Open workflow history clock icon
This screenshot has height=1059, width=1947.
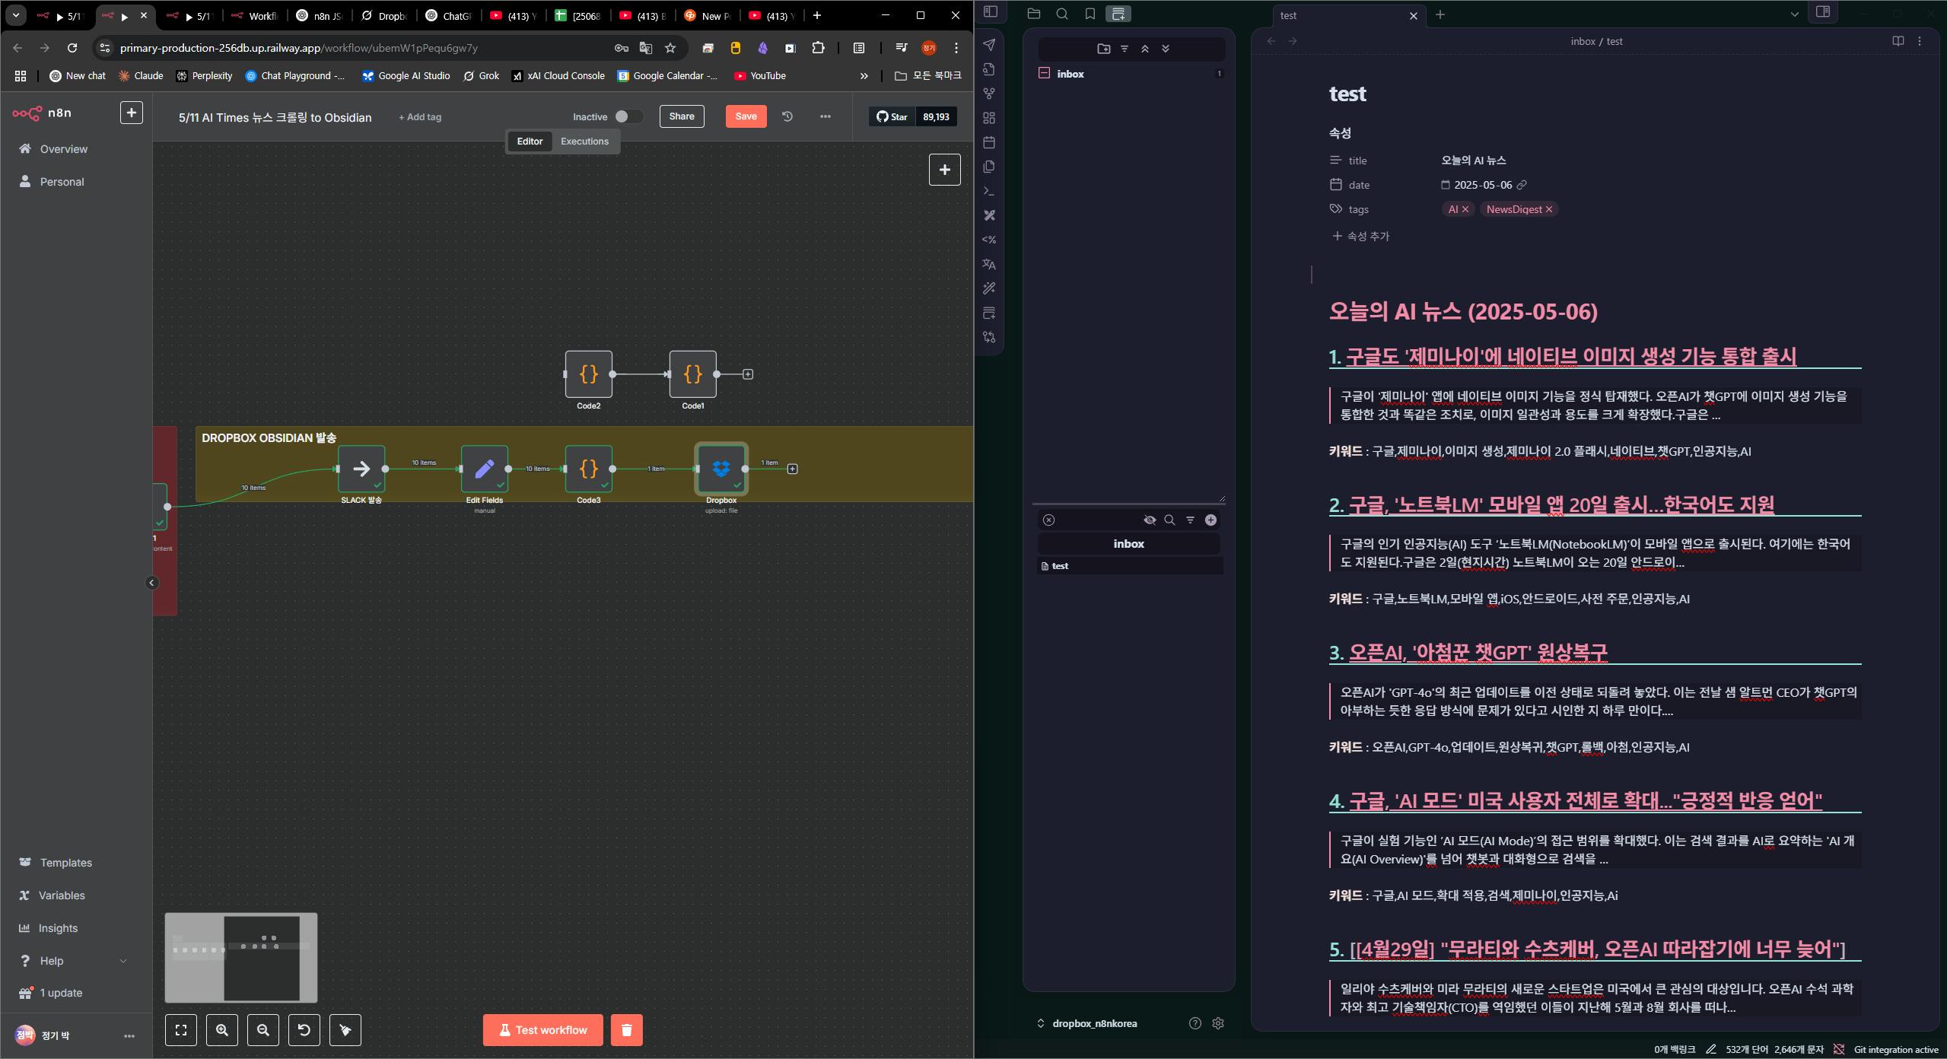pyautogui.click(x=787, y=116)
